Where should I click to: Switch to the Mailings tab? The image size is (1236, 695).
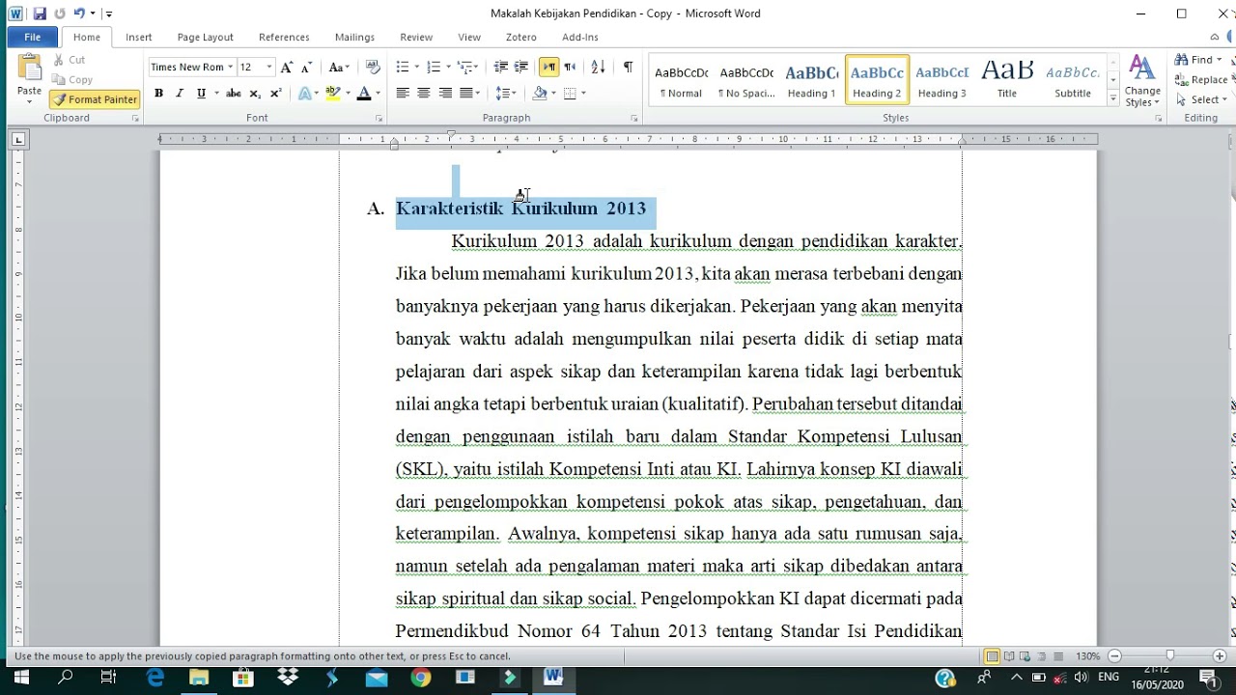pos(354,37)
